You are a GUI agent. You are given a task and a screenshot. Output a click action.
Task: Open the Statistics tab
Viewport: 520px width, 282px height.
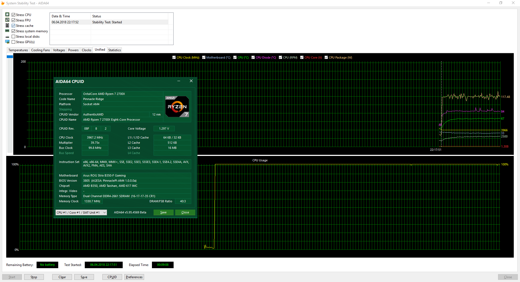pos(115,50)
